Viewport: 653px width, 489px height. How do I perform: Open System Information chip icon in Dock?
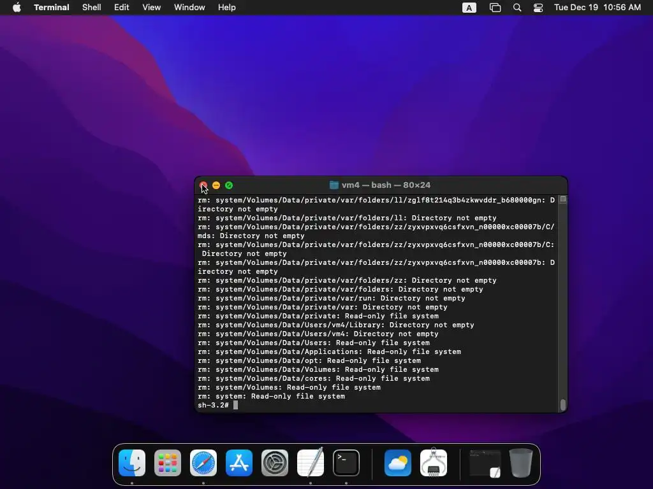(x=434, y=463)
